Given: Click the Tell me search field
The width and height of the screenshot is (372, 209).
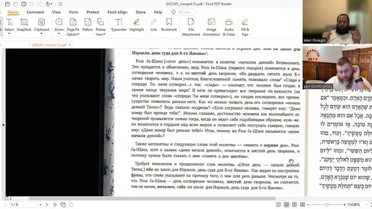Looking at the screenshot, I should [183, 12].
